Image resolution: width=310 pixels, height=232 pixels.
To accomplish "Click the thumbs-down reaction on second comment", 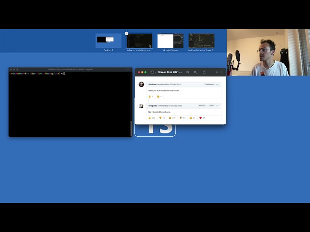I will [162, 118].
